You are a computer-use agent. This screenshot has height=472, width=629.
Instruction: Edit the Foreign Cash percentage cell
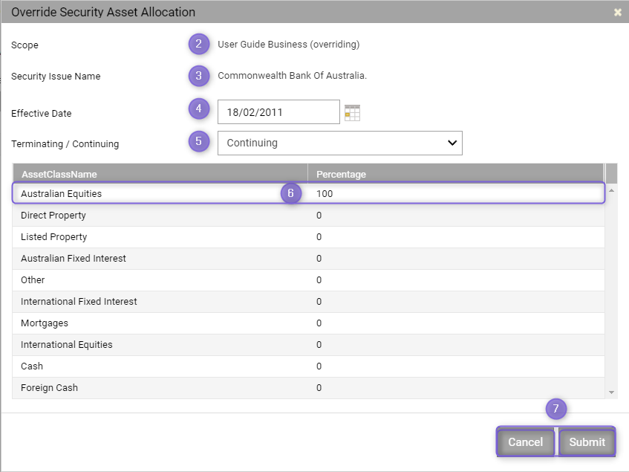point(456,388)
